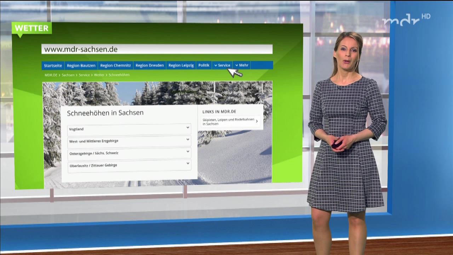453x255 pixels.
Task: Click the green WETTER badge
Action: click(31, 29)
